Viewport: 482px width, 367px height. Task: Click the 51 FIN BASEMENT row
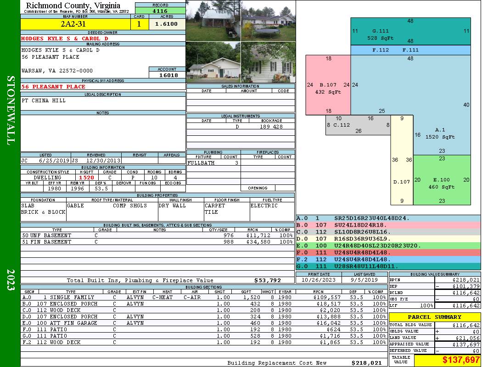click(157, 242)
